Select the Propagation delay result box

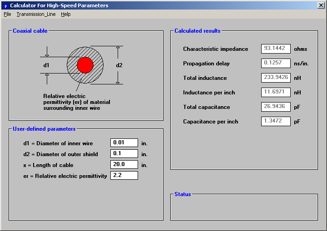tap(276, 63)
